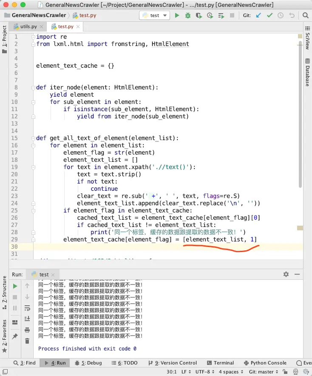Open the Git: master branch popup

click(x=264, y=372)
